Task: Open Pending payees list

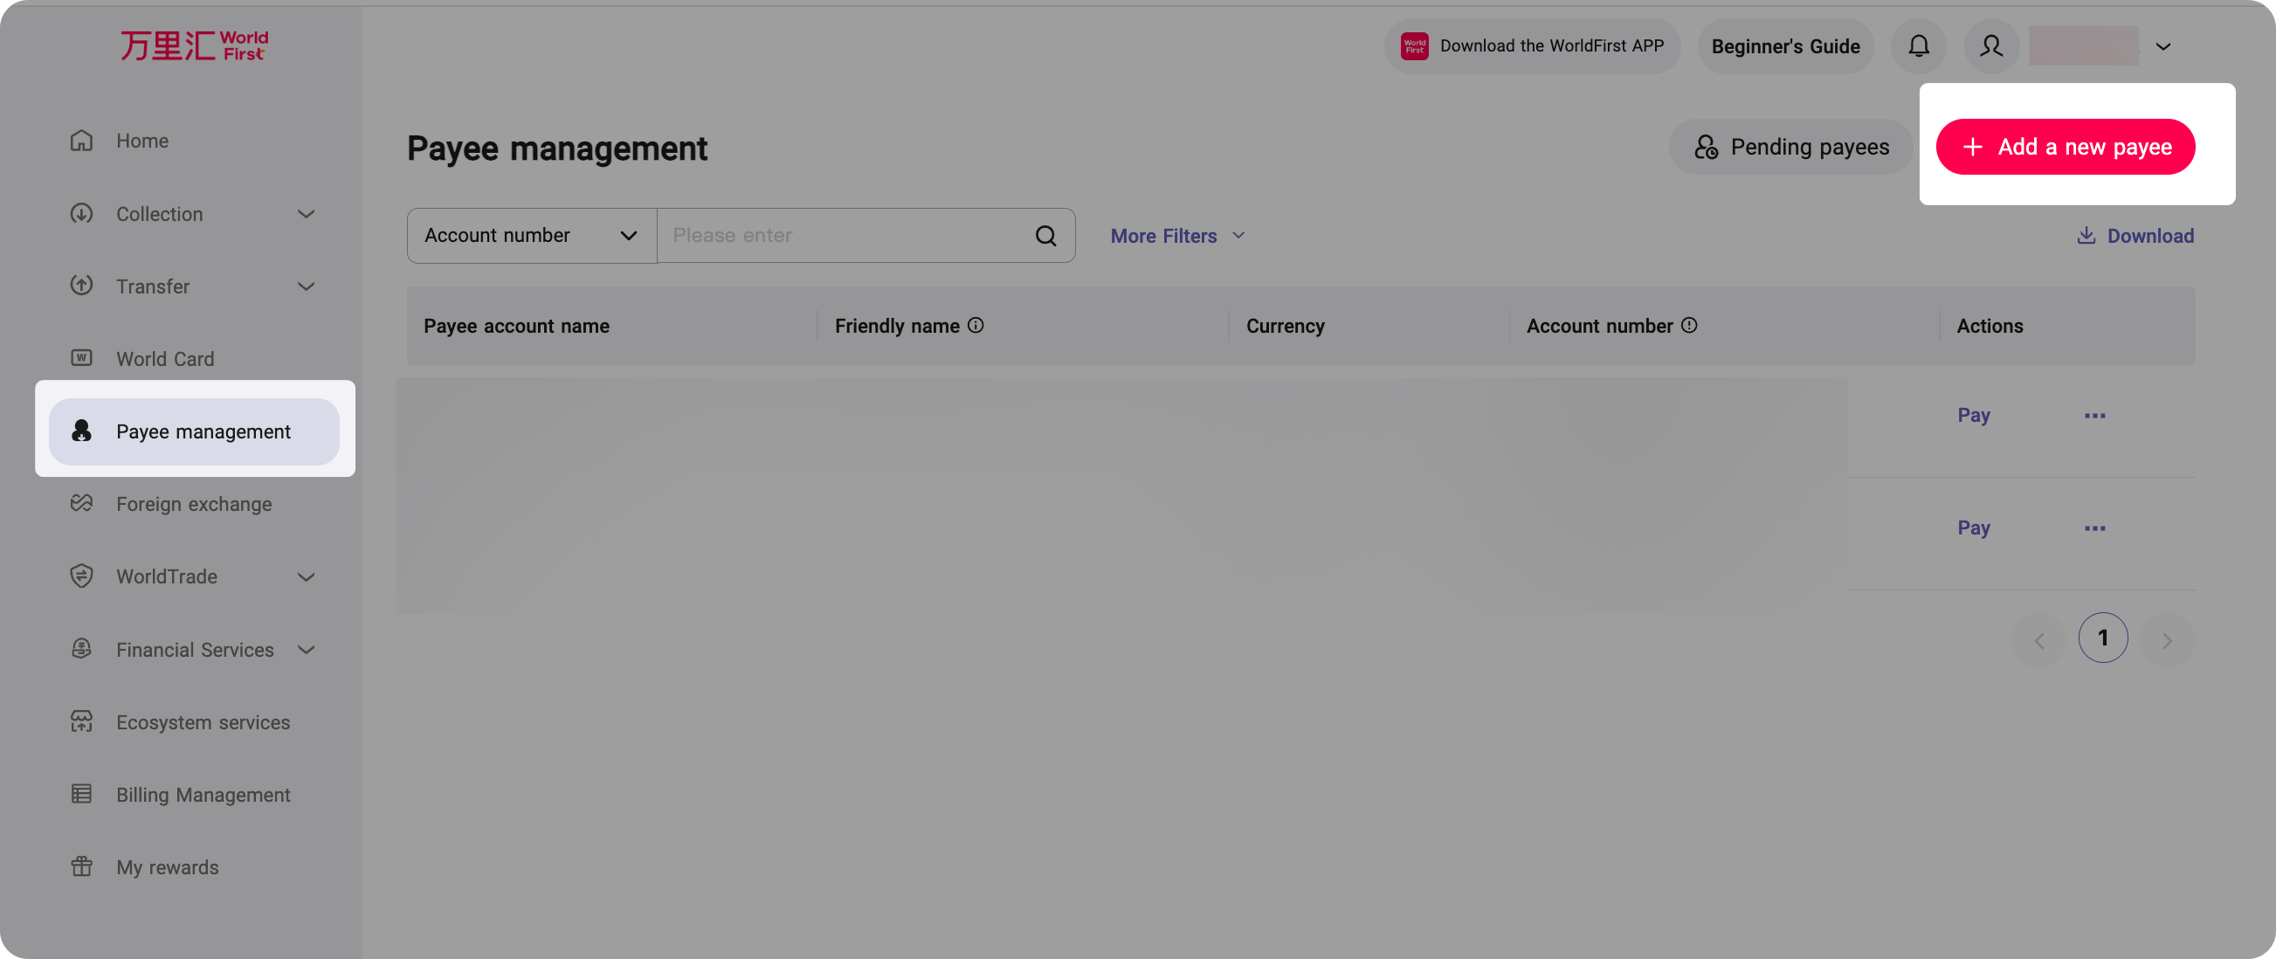Action: coord(1791,147)
